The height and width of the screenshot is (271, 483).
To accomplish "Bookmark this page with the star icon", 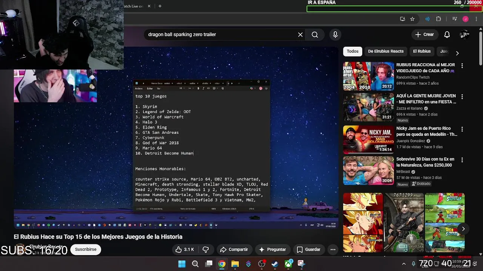I will coord(412,19).
